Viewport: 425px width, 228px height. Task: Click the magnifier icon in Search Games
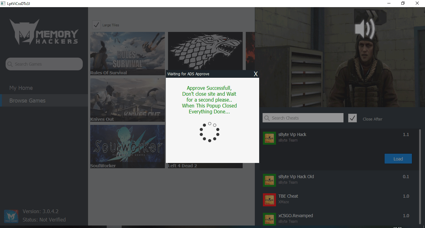click(x=10, y=64)
